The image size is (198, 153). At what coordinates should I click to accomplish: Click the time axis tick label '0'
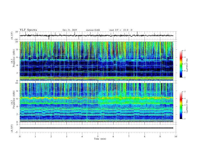tap(20, 136)
